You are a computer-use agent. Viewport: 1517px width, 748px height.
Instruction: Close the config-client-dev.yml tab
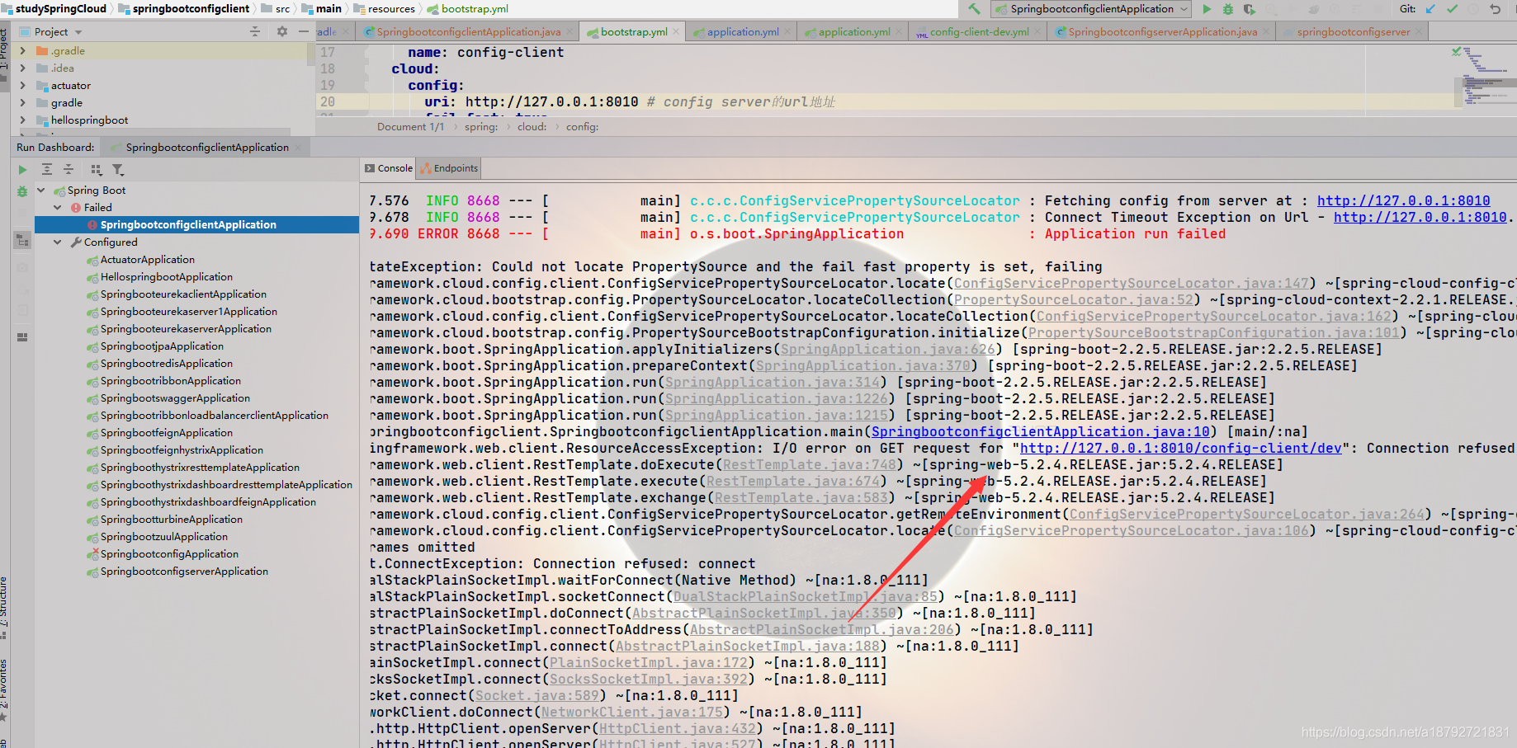(x=1037, y=31)
